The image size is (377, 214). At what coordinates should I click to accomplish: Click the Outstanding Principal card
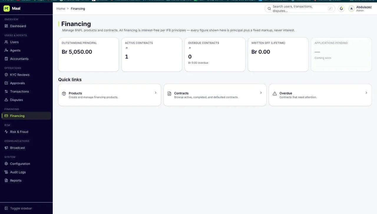(88, 54)
